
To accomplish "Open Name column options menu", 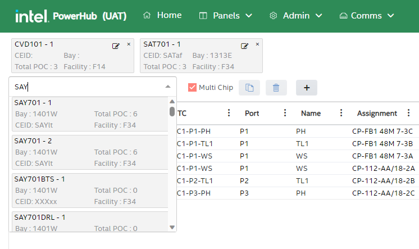I will pyautogui.click(x=341, y=113).
